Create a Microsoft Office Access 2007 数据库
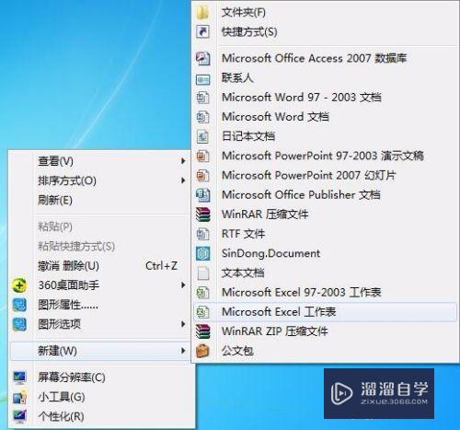 click(x=325, y=58)
